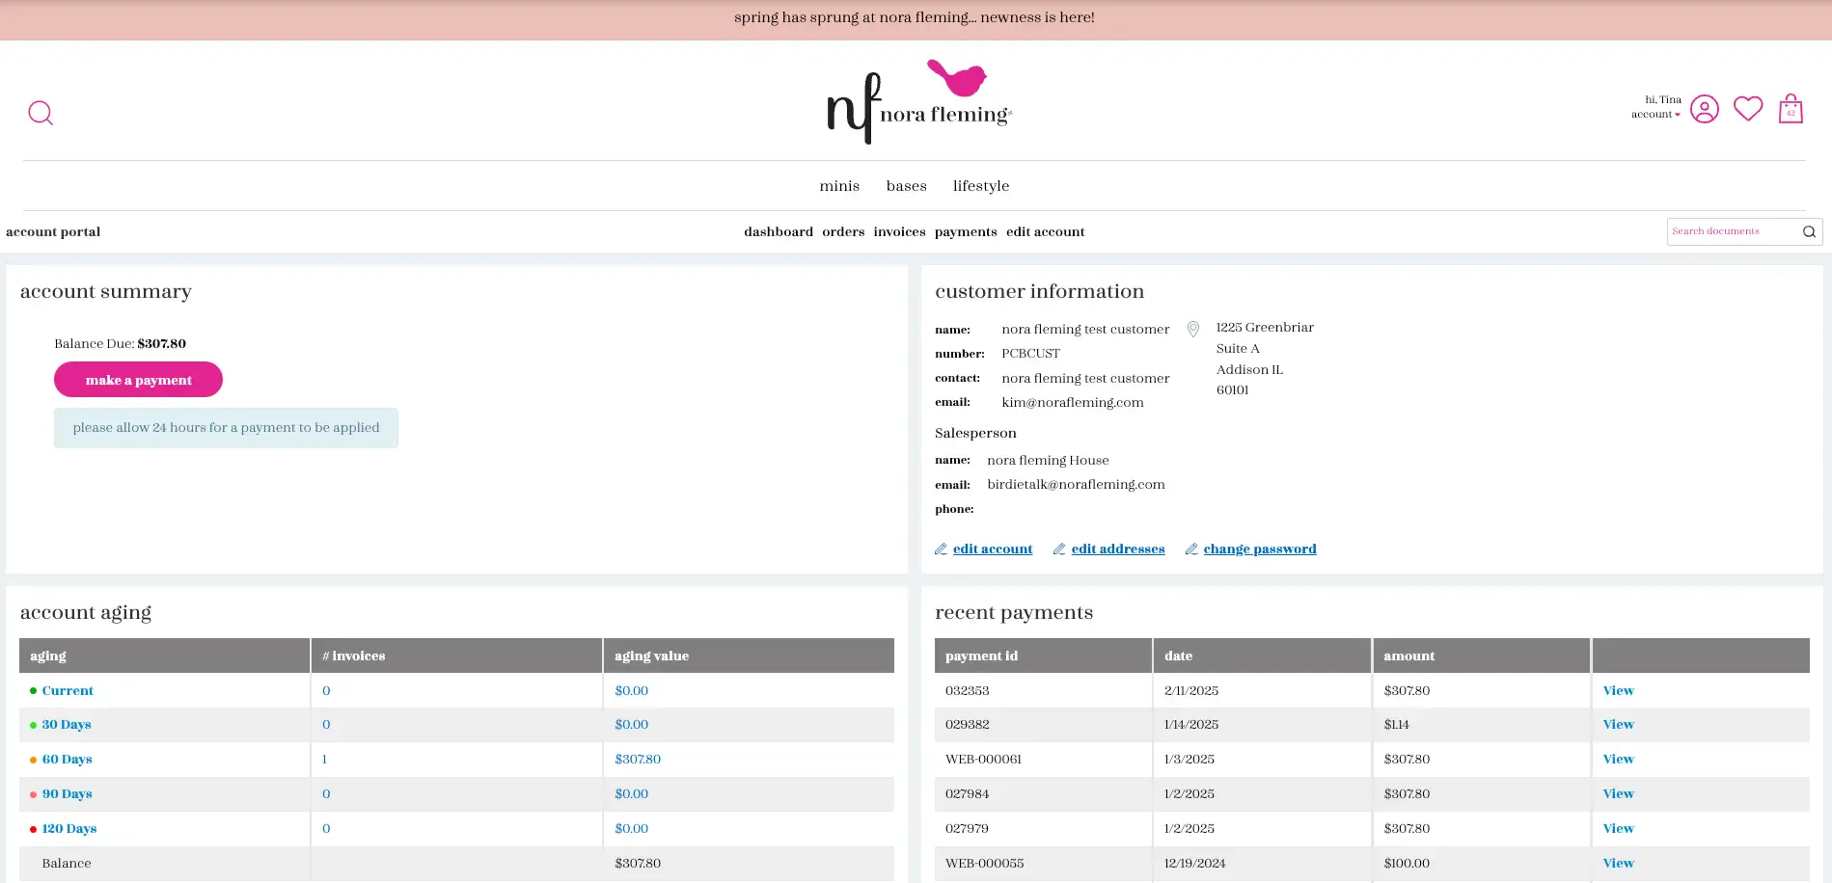Click pencil icon beside edit addresses

tap(1059, 549)
